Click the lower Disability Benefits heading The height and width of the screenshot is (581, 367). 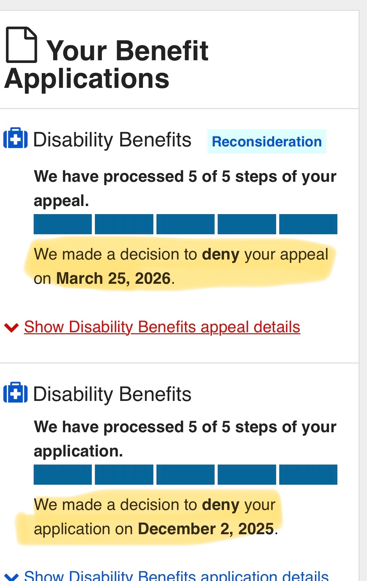[112, 394]
